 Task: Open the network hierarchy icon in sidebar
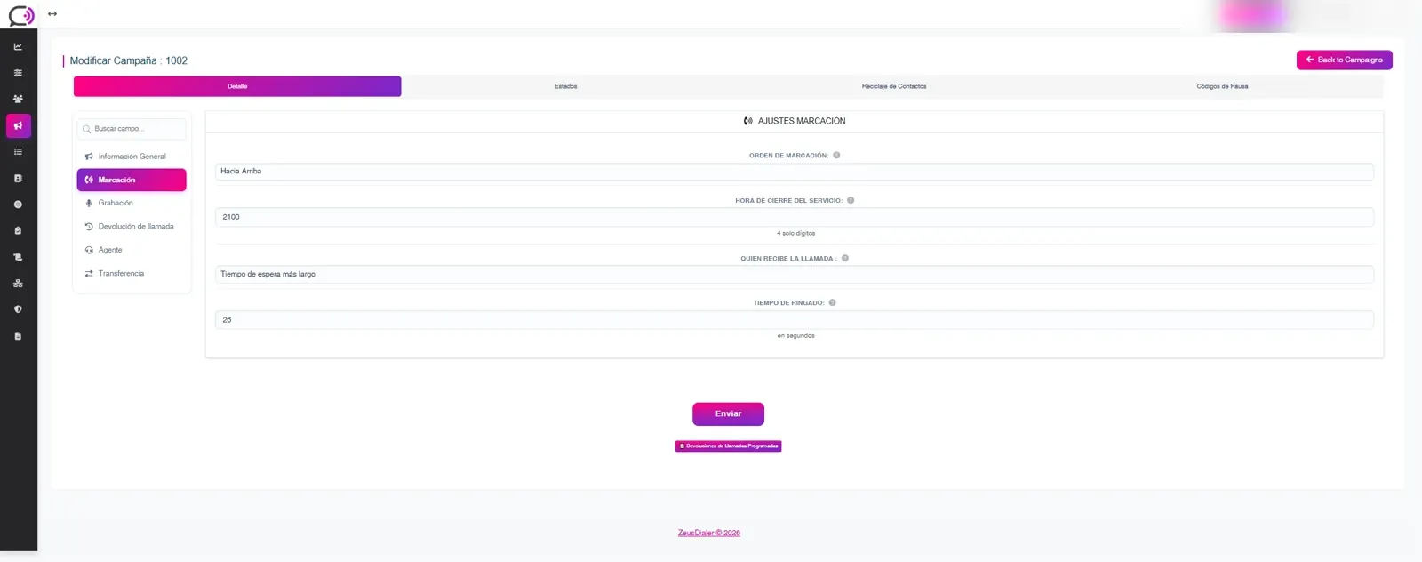(x=18, y=284)
